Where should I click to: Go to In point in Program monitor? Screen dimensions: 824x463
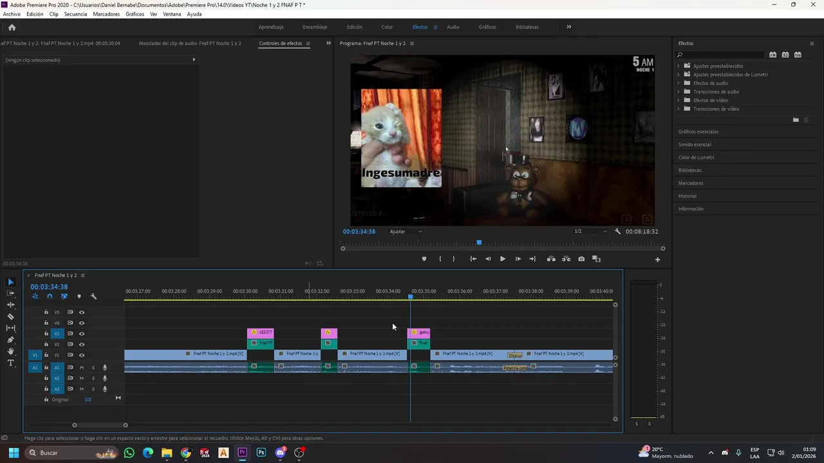(x=473, y=259)
